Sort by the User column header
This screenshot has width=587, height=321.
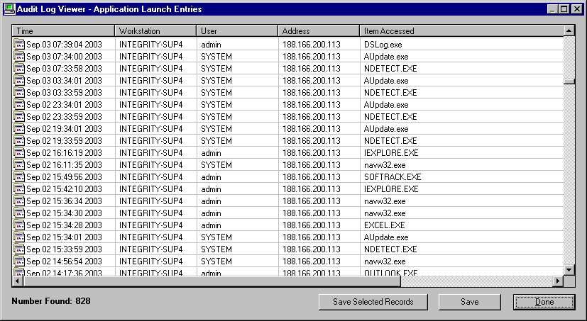[x=237, y=31]
